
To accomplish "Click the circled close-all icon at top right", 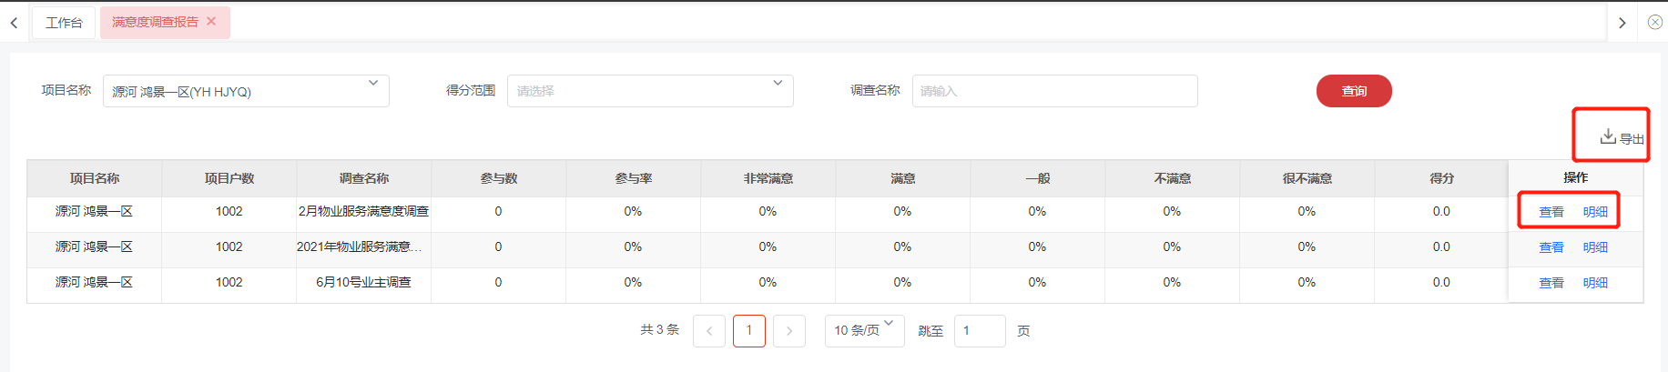I will coord(1654,22).
